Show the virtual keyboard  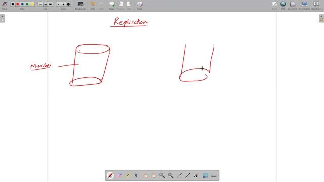point(214,175)
